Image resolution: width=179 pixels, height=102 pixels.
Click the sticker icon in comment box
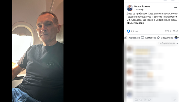149,100
